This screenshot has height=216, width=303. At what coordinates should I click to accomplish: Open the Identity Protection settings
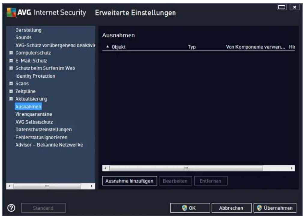pyautogui.click(x=35, y=76)
